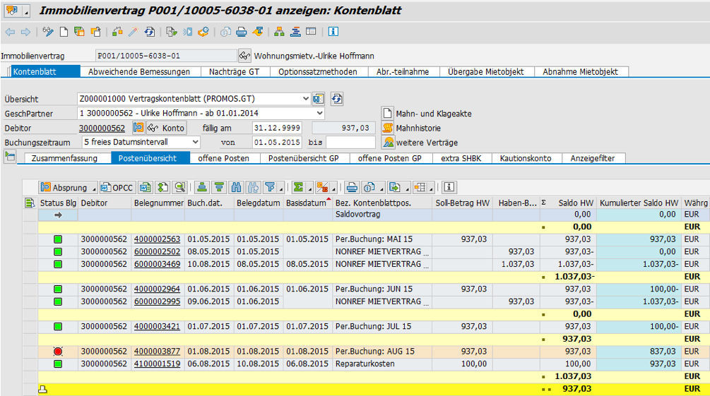Open the information icon in top toolbar

point(333,32)
